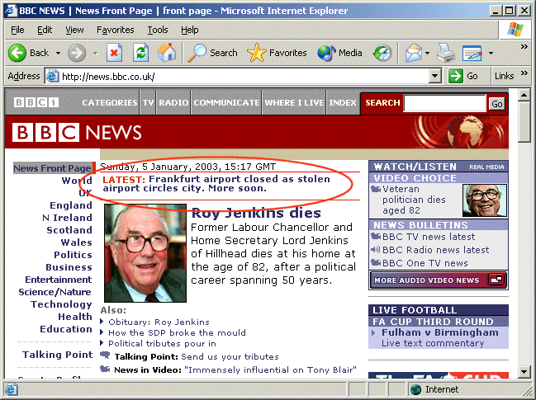Image resolution: width=536 pixels, height=400 pixels.
Task: Click the BBCi logo in top bar
Action: [x=36, y=102]
